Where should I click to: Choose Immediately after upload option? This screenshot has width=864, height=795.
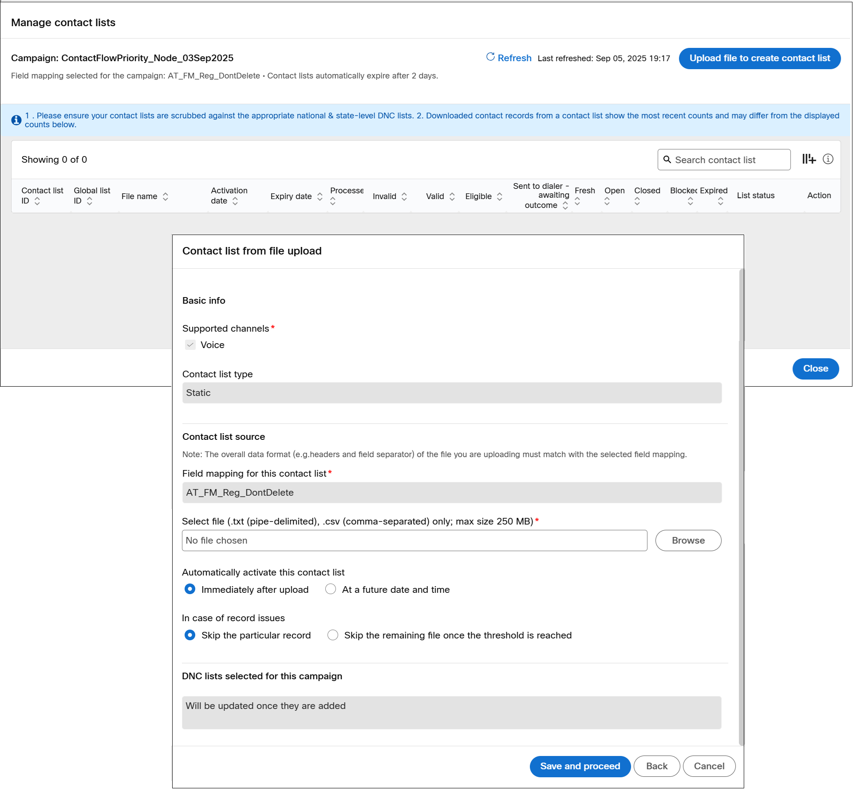click(190, 589)
